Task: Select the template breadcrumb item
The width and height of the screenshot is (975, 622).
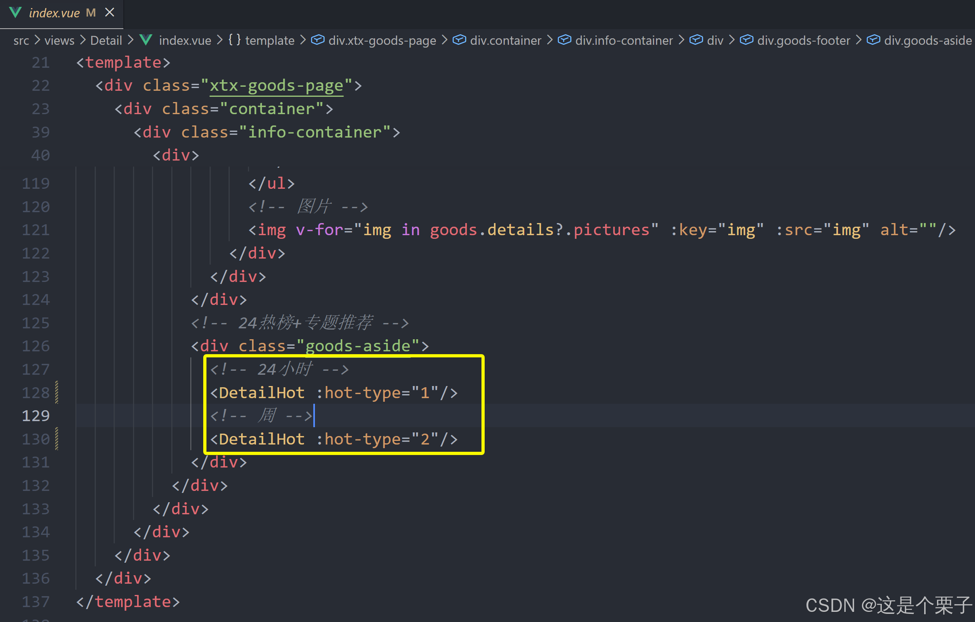Action: click(269, 40)
